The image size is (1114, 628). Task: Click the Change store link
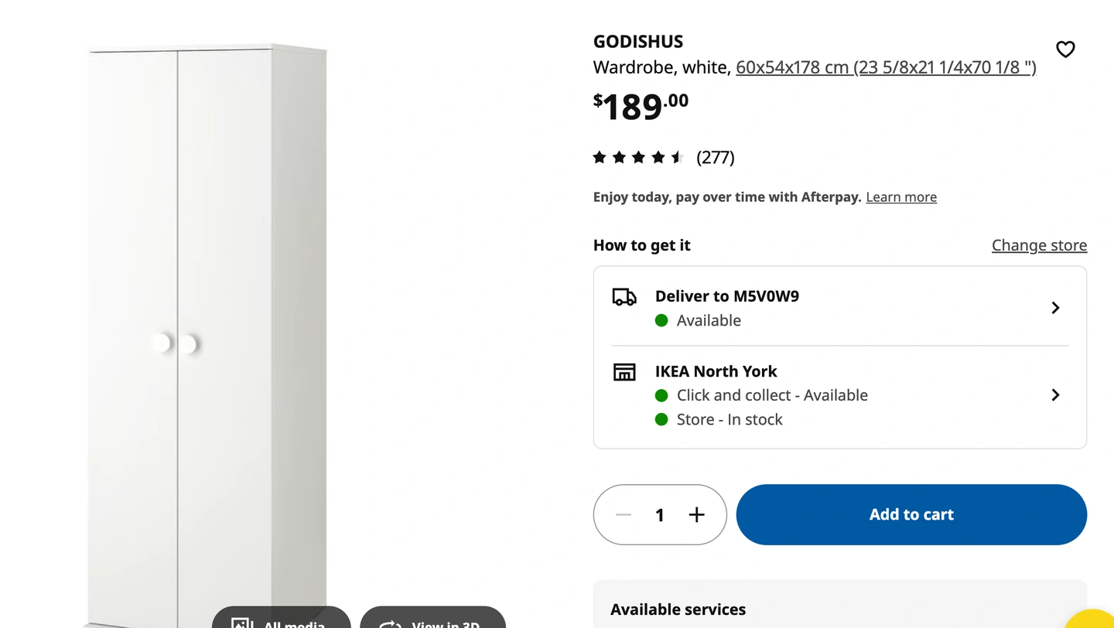pyautogui.click(x=1039, y=245)
